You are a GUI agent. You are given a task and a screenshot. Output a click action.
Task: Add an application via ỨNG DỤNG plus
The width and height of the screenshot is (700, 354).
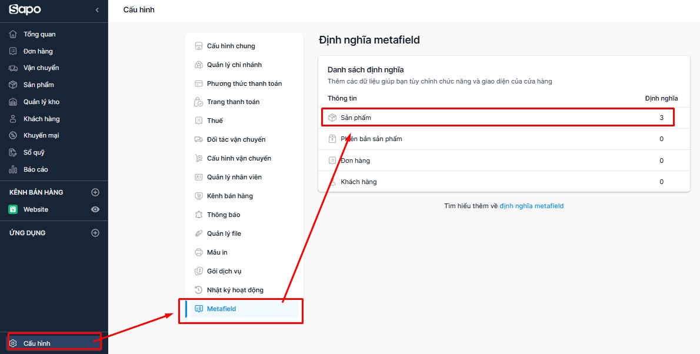95,233
